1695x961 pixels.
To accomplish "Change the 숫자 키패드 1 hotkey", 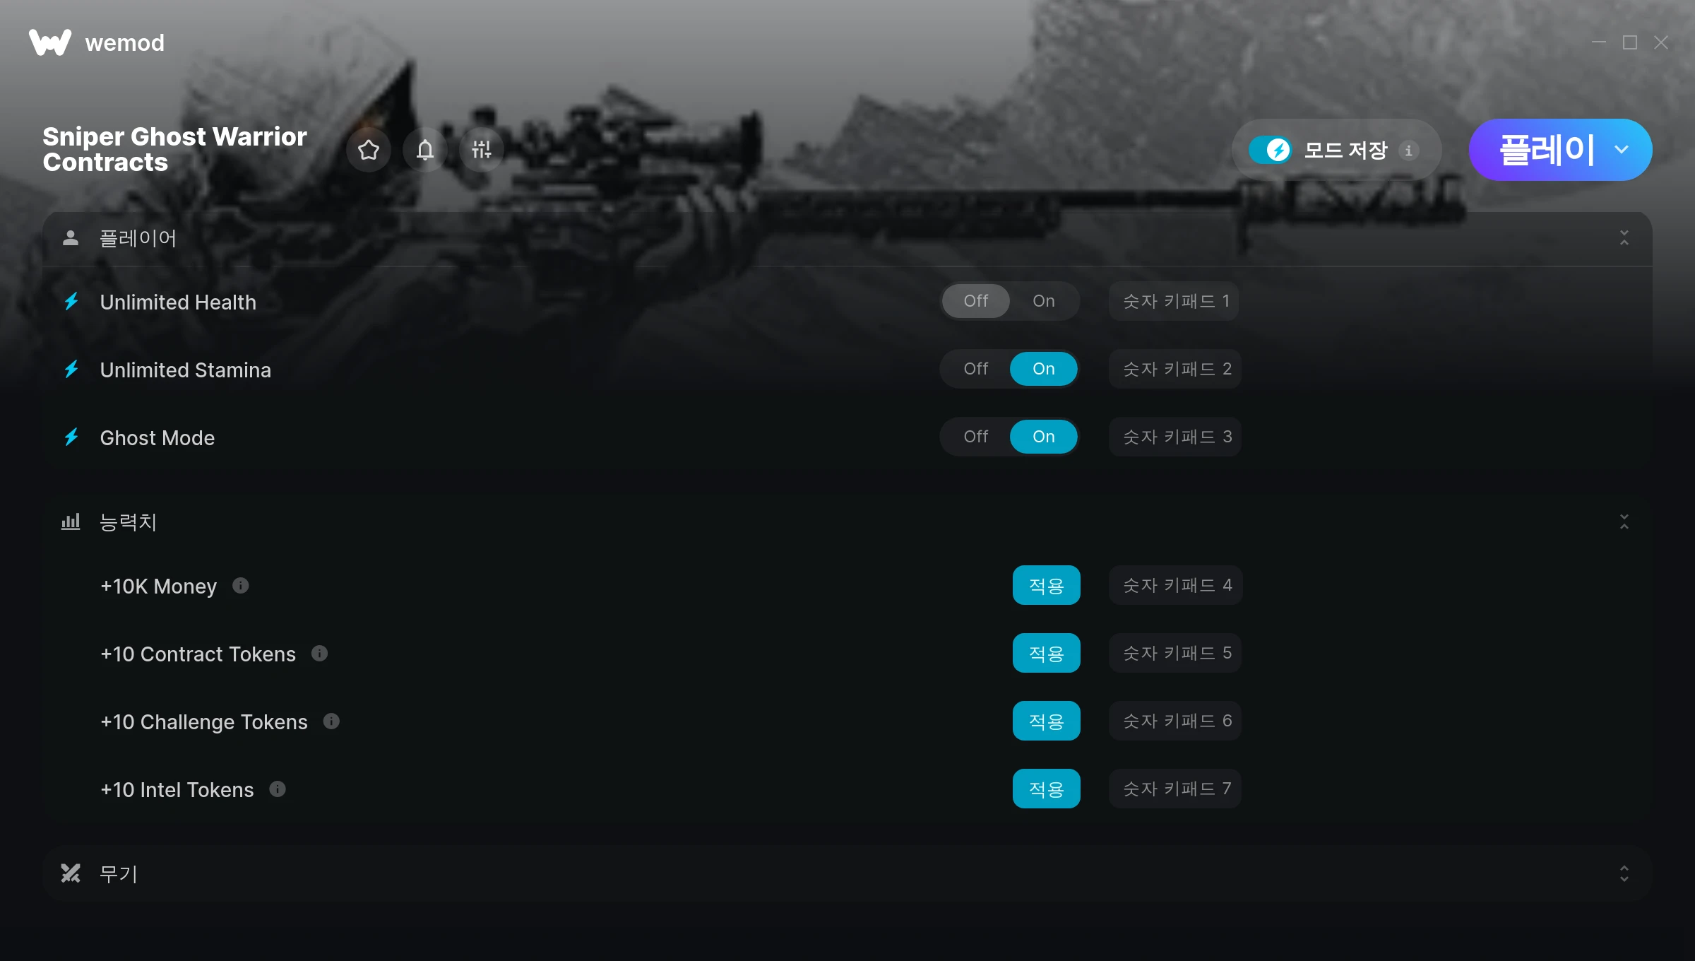I will (1174, 301).
